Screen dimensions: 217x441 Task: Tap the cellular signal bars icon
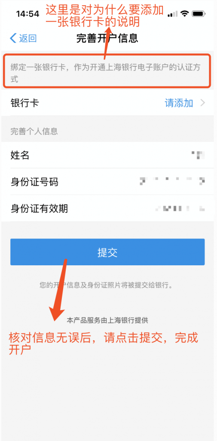tap(172, 13)
